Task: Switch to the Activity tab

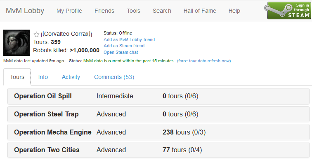Action: click(x=71, y=77)
